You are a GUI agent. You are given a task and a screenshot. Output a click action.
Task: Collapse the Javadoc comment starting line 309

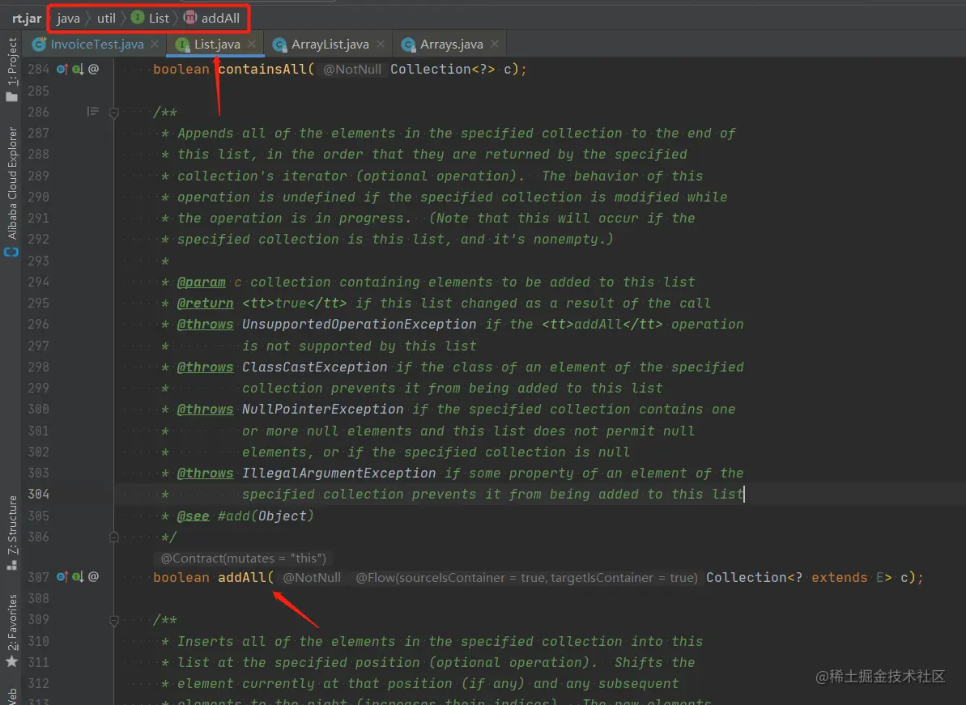click(114, 620)
